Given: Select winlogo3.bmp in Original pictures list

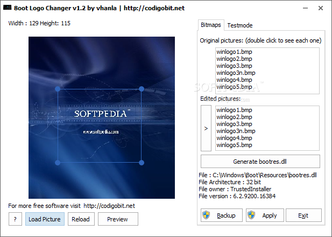Looking at the screenshot, I should click(234, 66).
